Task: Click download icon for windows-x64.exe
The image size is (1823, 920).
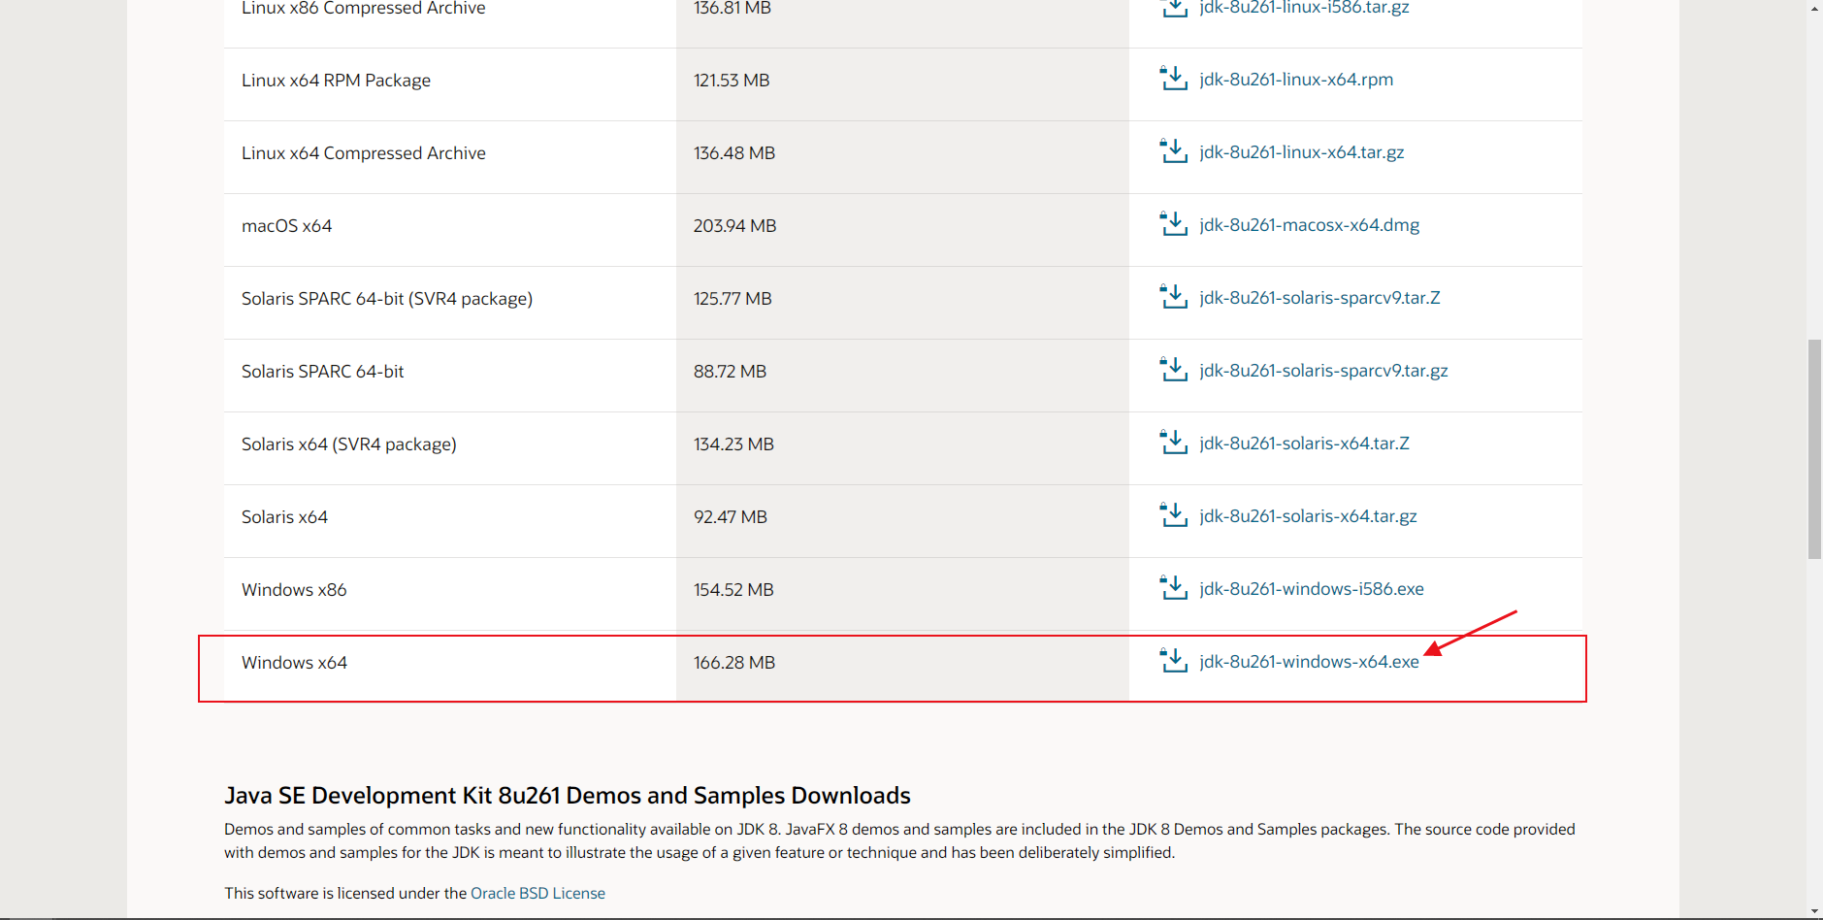Action: coord(1174,661)
